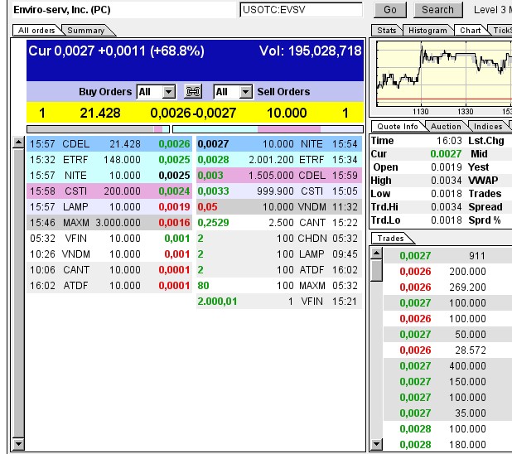
Task: Click the Trd.Lo 0.0018 quote row
Action: [x=417, y=220]
